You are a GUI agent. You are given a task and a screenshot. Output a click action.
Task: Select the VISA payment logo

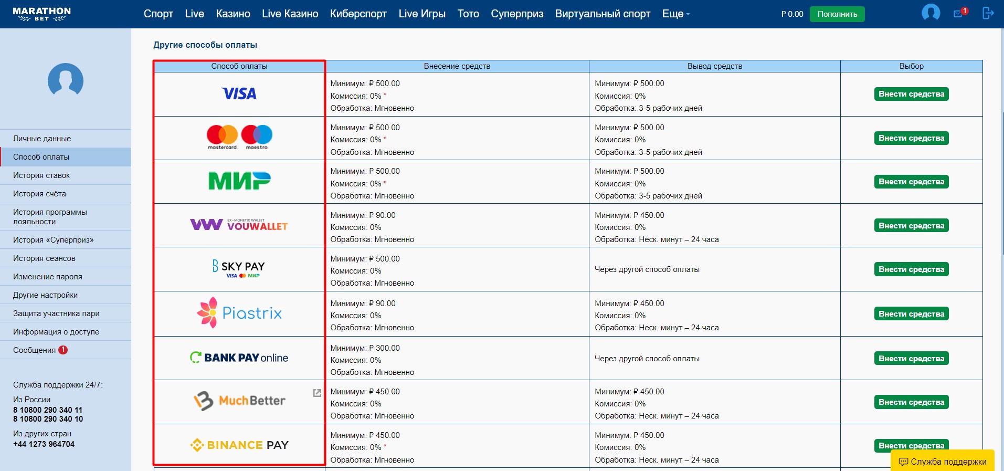coord(239,94)
